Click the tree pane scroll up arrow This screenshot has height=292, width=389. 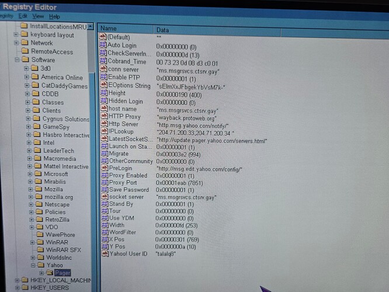point(91,26)
